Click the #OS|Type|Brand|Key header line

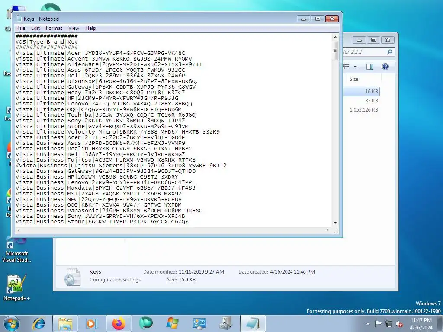tap(47, 42)
